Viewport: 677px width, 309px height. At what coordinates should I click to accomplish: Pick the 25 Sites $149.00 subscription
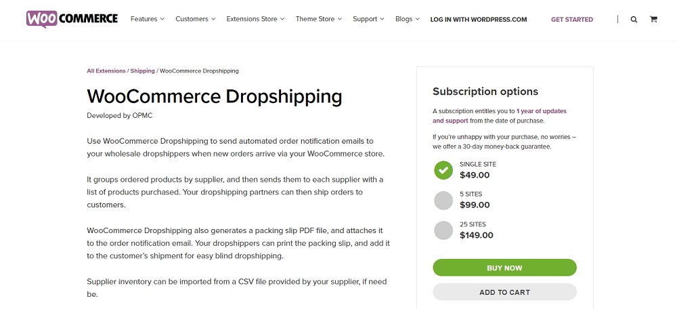point(443,230)
